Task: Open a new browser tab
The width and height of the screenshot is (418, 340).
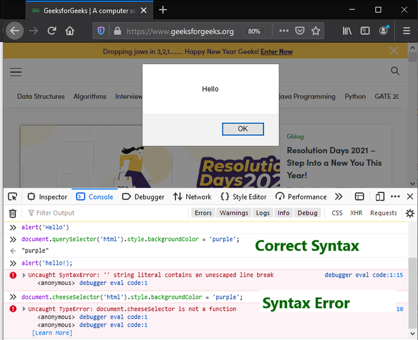Action: pyautogui.click(x=163, y=10)
